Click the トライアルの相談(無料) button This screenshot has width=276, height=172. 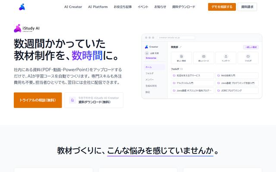(38, 100)
